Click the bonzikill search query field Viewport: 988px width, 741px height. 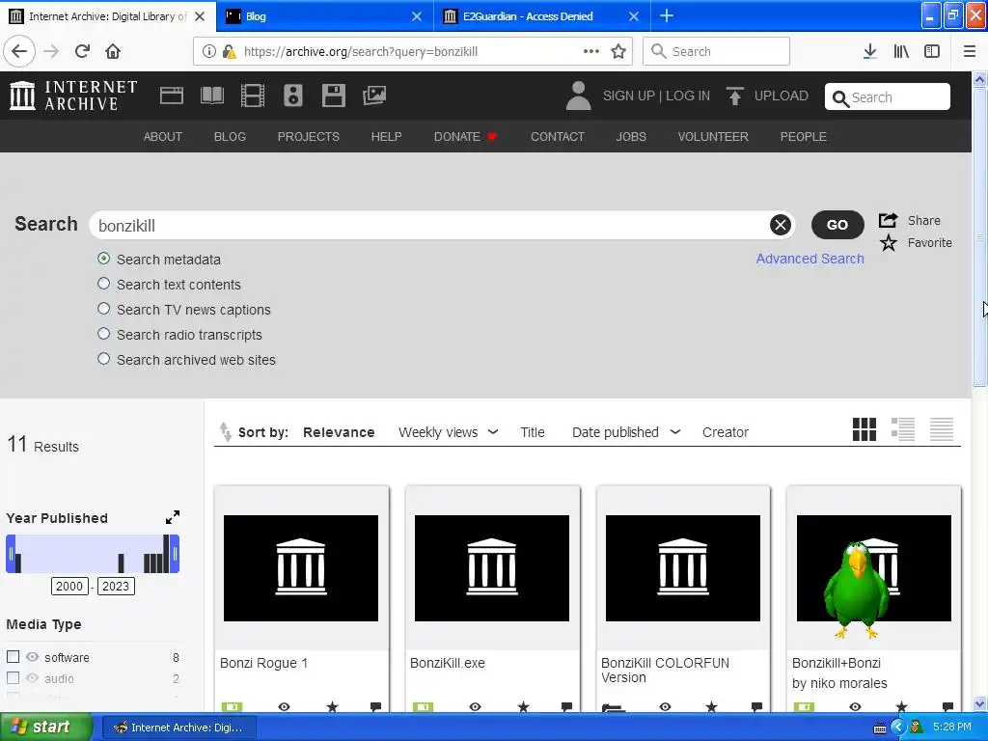[x=431, y=225]
